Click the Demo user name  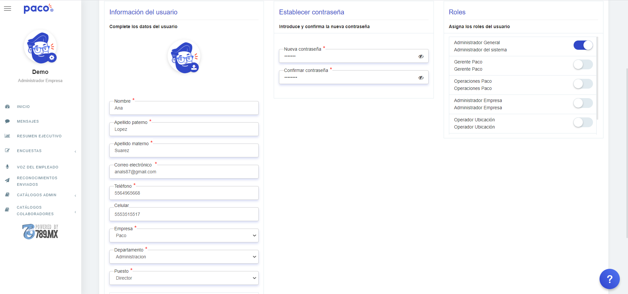(x=40, y=72)
